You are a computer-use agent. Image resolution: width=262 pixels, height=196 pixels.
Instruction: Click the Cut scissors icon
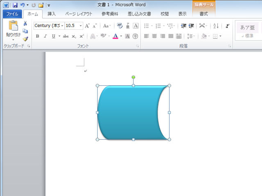25,24
